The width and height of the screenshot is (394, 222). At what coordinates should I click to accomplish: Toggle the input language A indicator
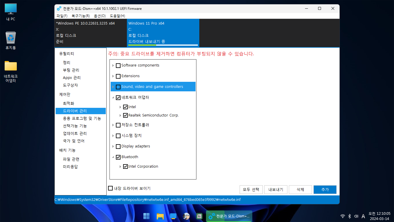(x=363, y=216)
